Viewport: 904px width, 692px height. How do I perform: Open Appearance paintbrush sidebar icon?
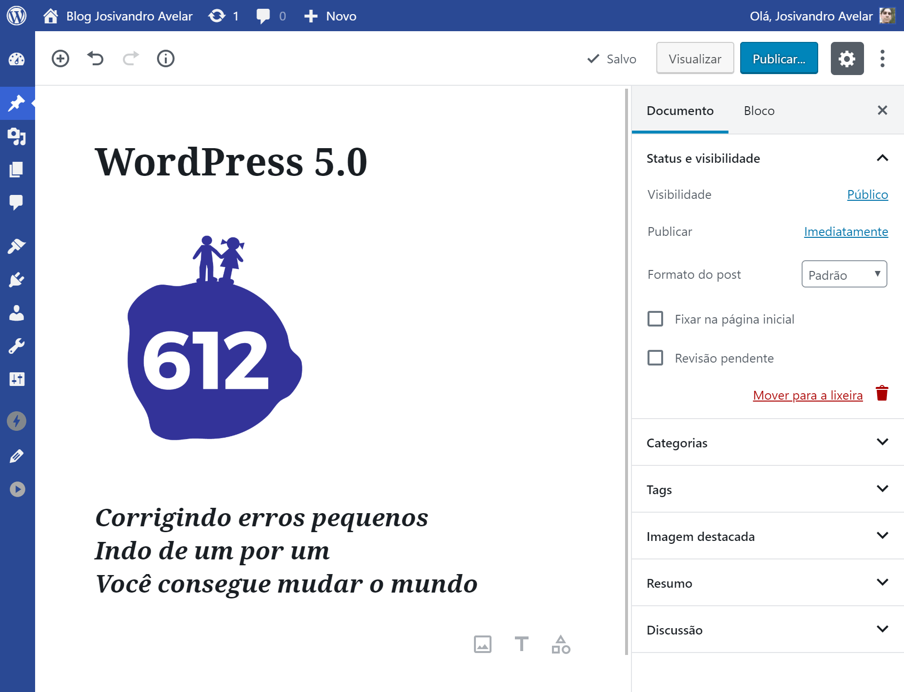pos(17,246)
